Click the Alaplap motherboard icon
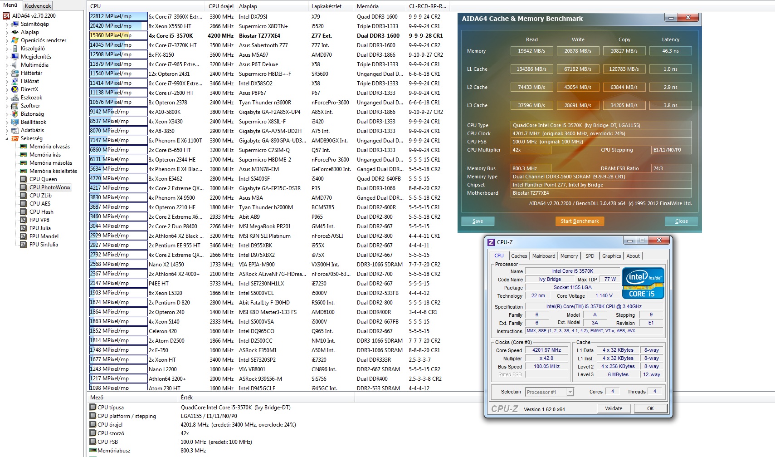Viewport: 775px width, 457px height. pyautogui.click(x=15, y=32)
